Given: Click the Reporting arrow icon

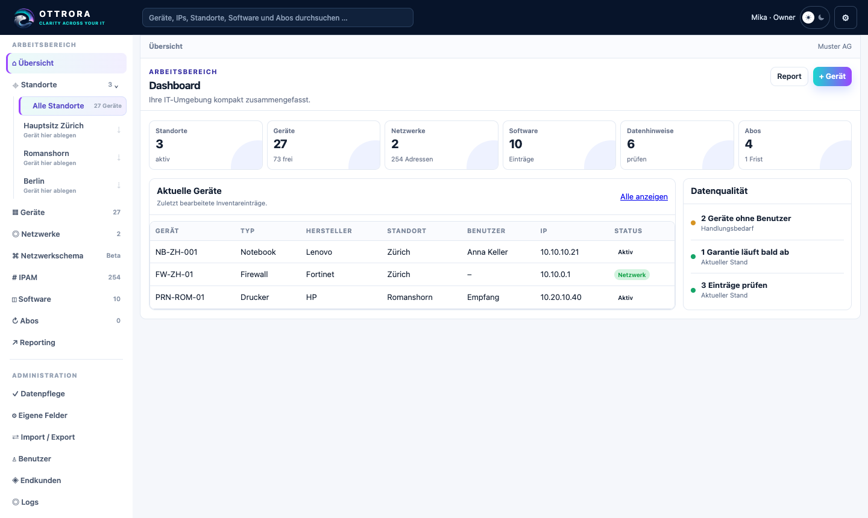Looking at the screenshot, I should point(15,343).
